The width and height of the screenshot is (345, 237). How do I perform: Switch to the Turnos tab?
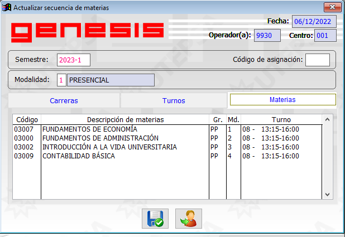[x=174, y=101]
